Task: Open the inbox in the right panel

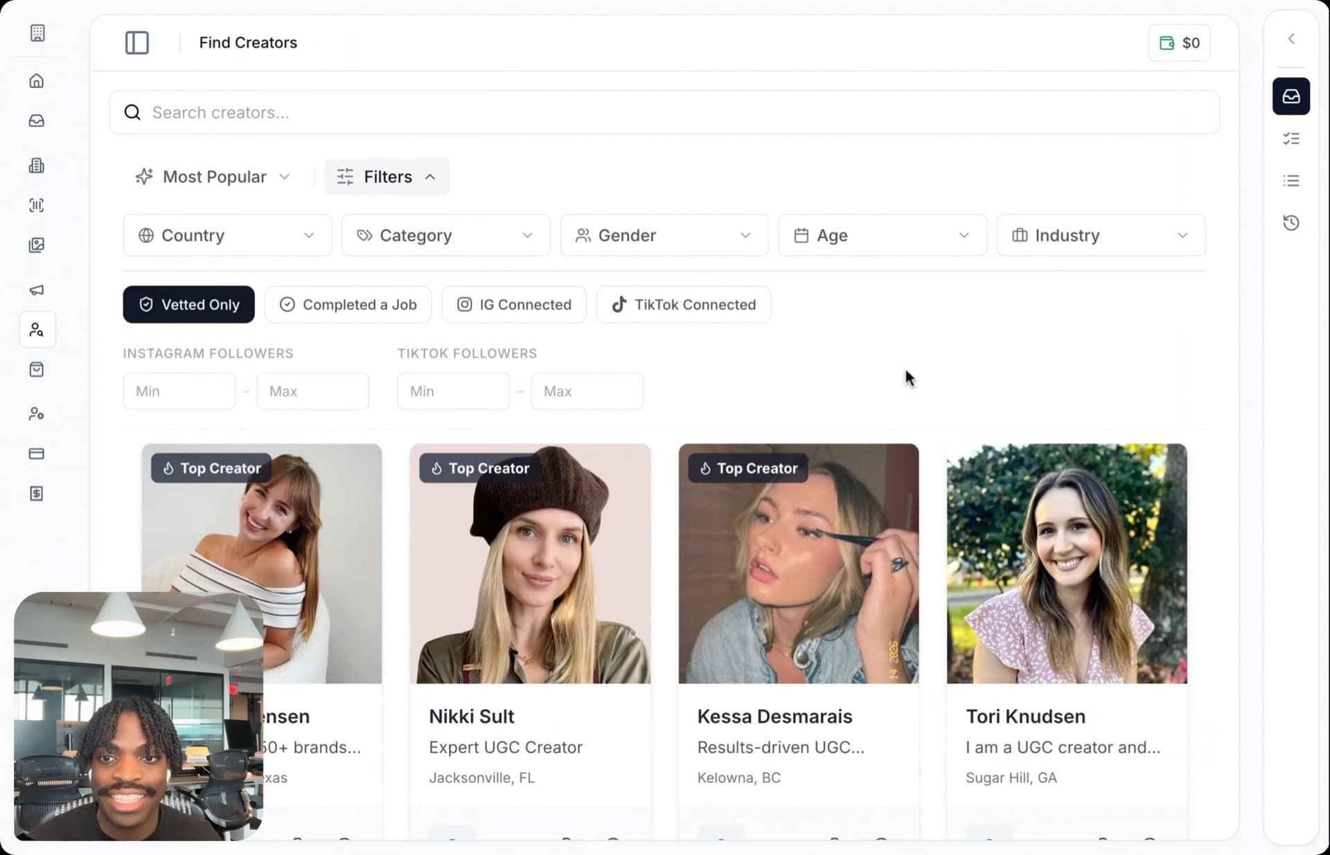Action: 1291,96
